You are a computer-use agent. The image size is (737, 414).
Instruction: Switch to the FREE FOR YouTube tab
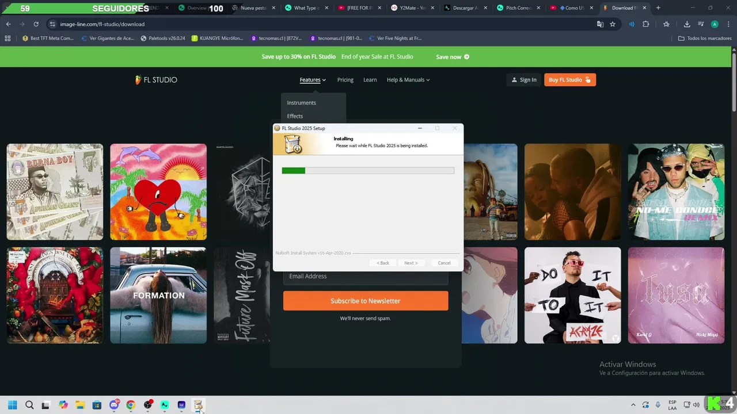pos(358,8)
